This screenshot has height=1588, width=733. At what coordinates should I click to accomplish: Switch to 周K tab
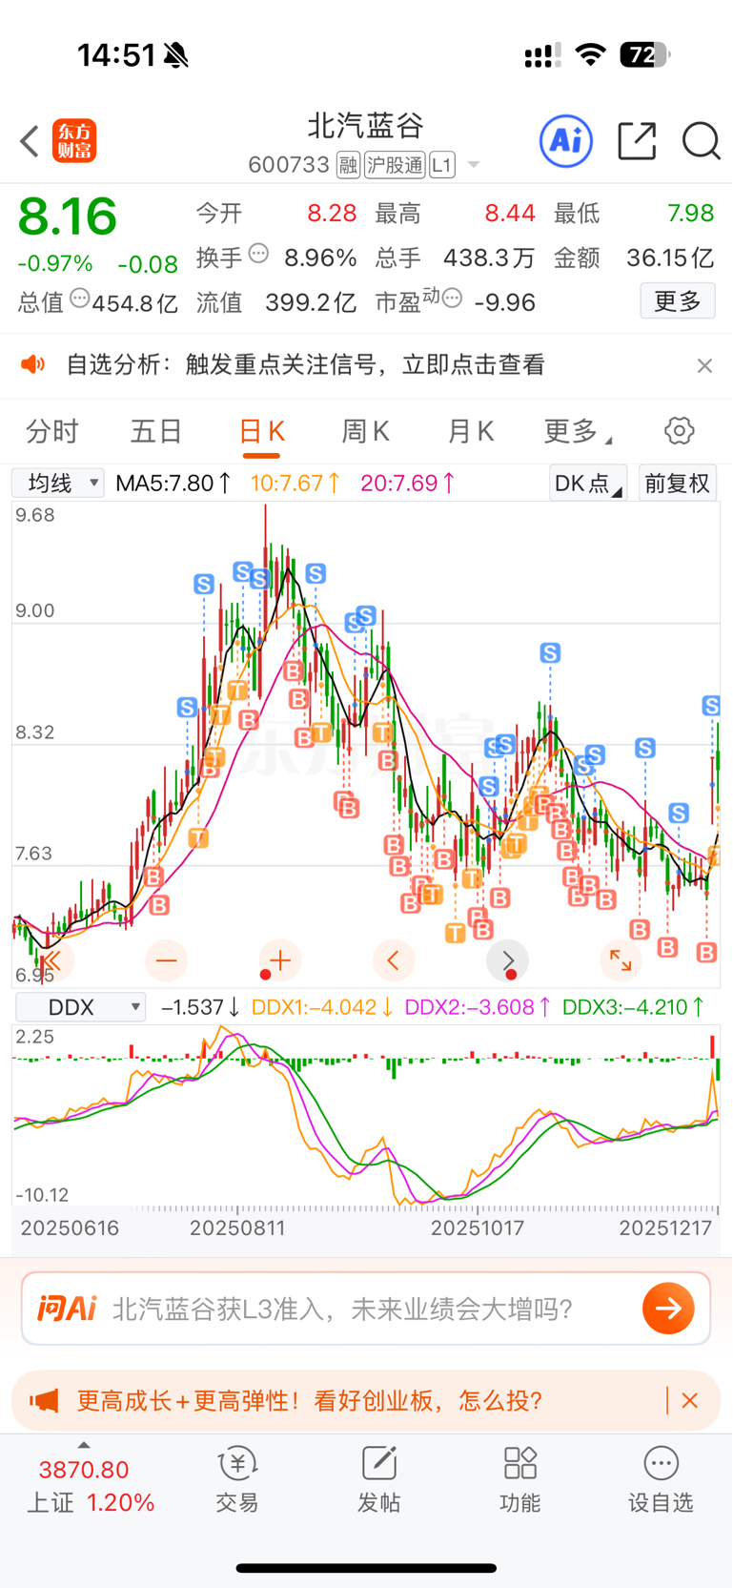[x=365, y=432]
